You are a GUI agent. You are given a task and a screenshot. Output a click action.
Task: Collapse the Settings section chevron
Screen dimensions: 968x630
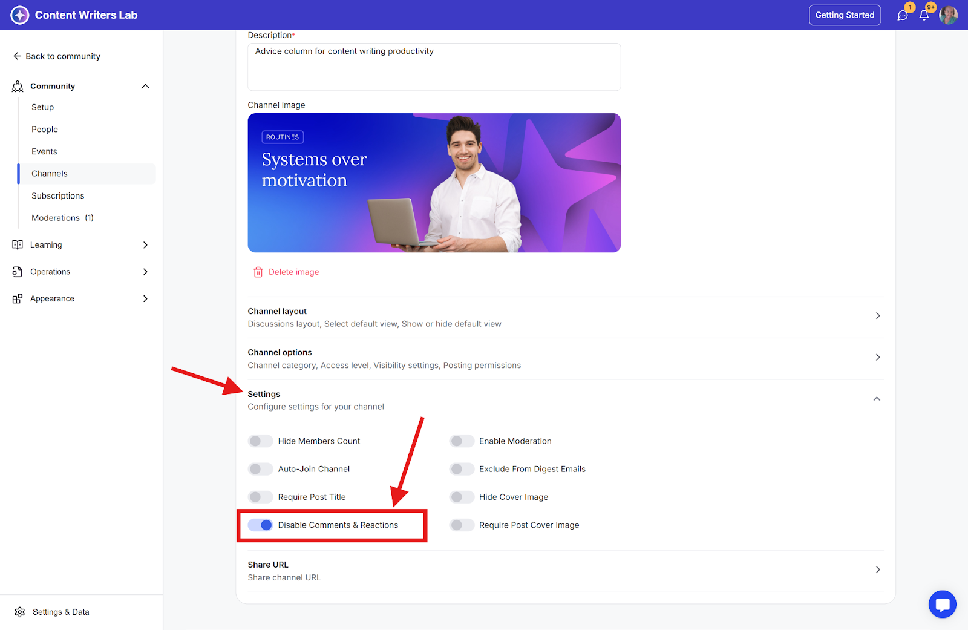[877, 399]
